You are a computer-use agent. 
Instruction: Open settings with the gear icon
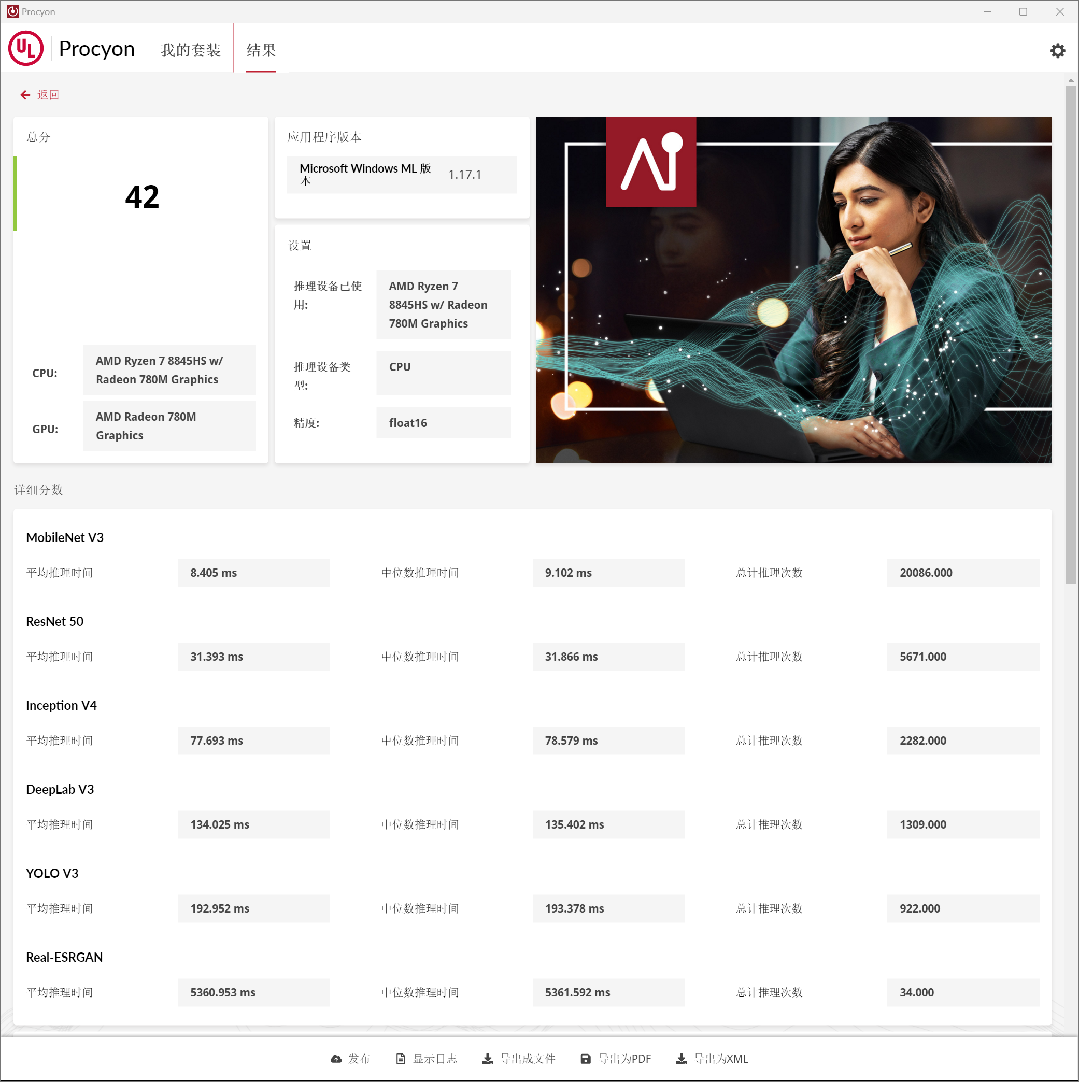tap(1057, 50)
